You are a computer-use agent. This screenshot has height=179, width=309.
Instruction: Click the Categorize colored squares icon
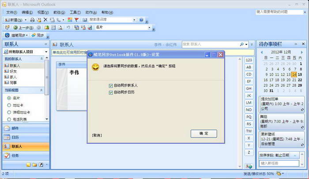(70, 20)
